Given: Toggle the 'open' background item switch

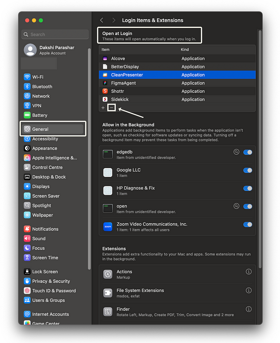Looking at the screenshot, I should tap(248, 206).
